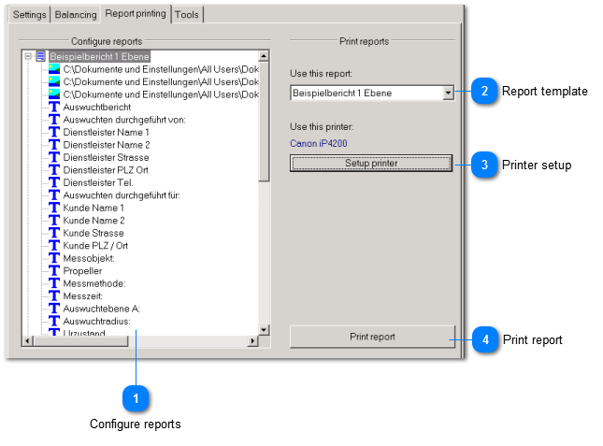
Task: Click the Print report button
Action: click(372, 337)
